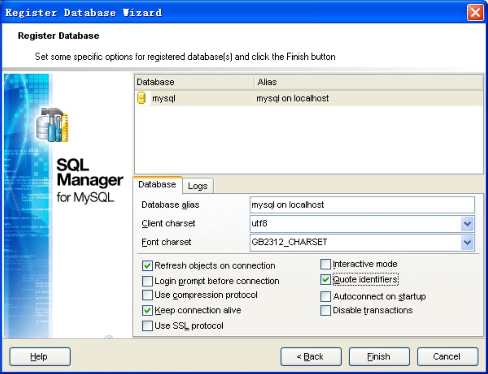Switch to the Logs tab

pos(198,186)
